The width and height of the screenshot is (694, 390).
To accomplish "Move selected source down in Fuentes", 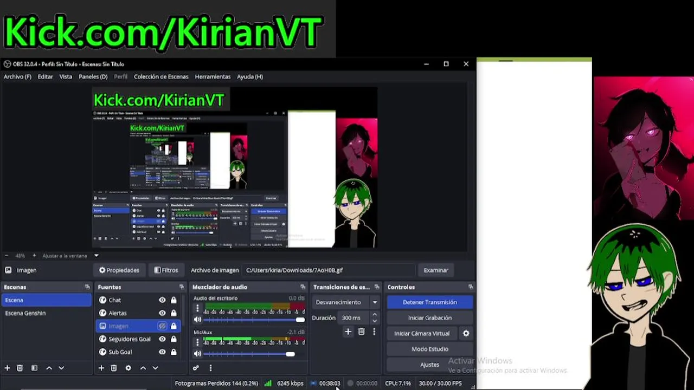I will (x=156, y=368).
